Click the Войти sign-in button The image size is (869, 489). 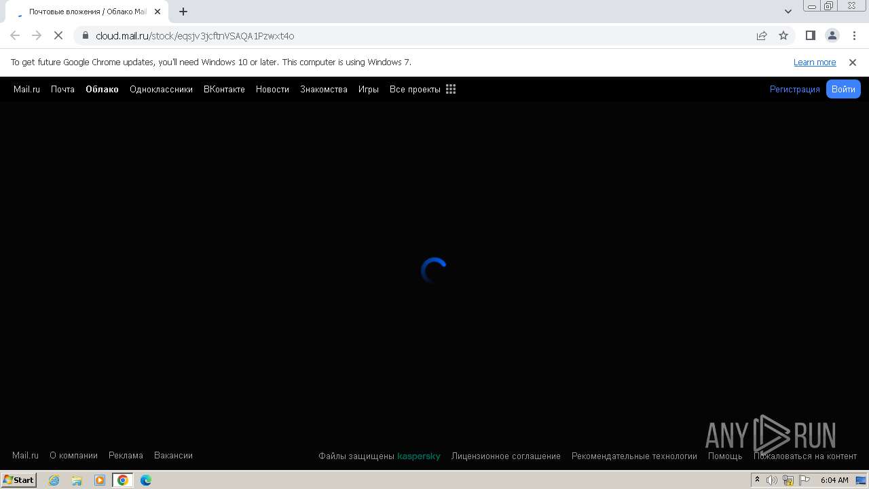[843, 89]
